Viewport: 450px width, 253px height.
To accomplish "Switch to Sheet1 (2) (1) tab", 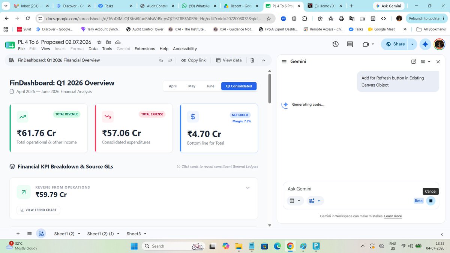I will (x=100, y=234).
